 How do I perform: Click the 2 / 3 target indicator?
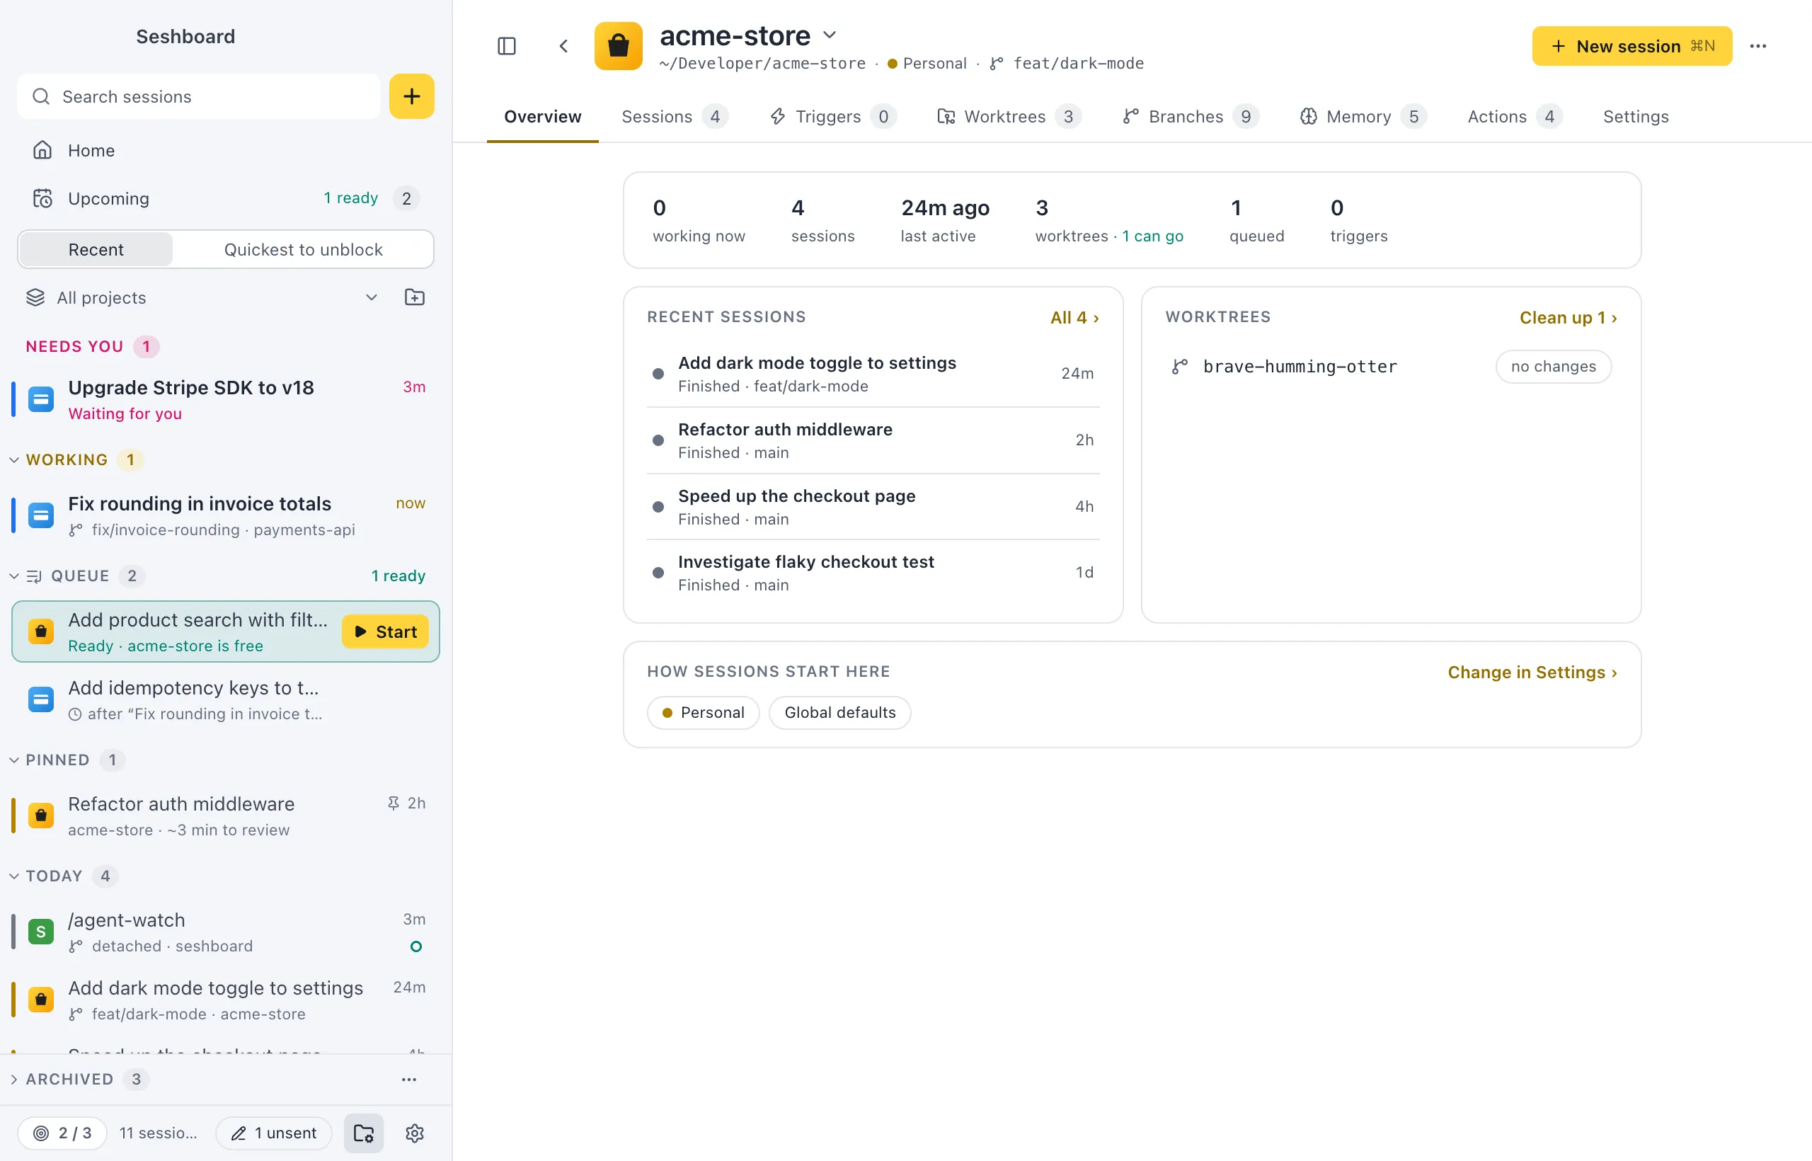pos(62,1133)
